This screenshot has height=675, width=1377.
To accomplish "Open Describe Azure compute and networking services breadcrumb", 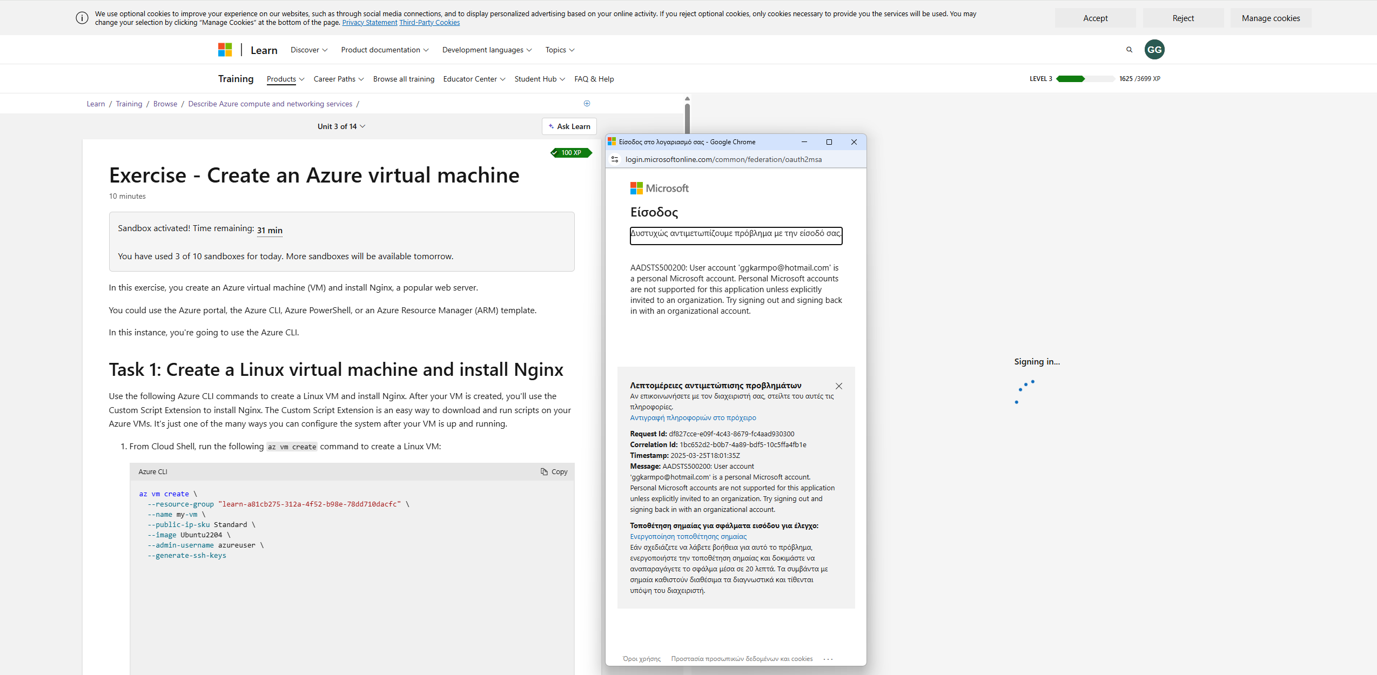I will point(270,104).
